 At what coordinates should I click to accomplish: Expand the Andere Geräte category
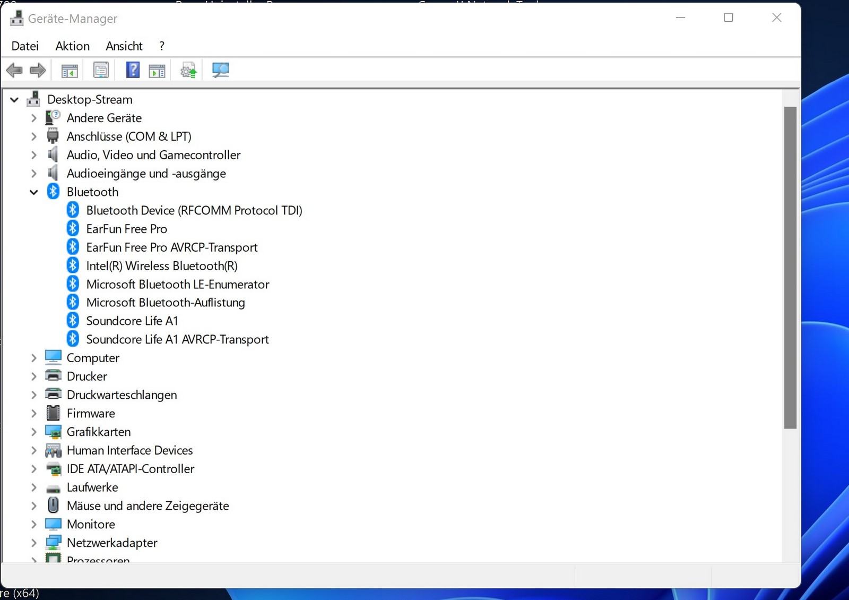[x=34, y=118]
